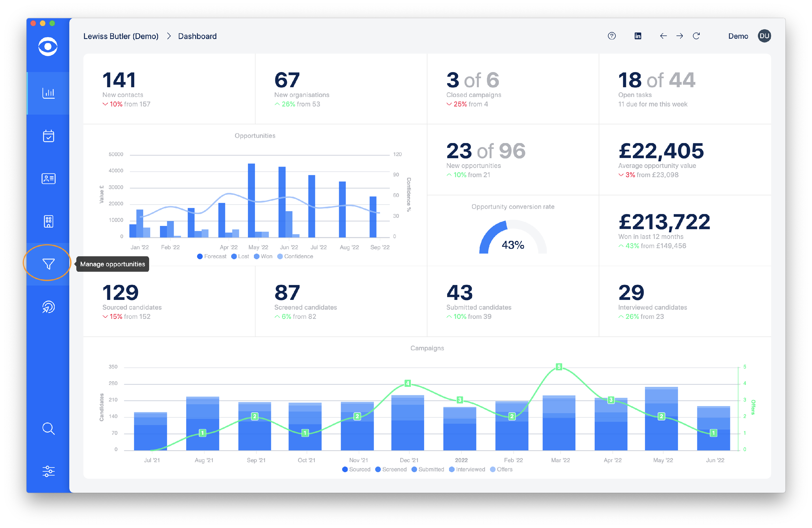Open the contacts card icon in sidebar

(48, 178)
